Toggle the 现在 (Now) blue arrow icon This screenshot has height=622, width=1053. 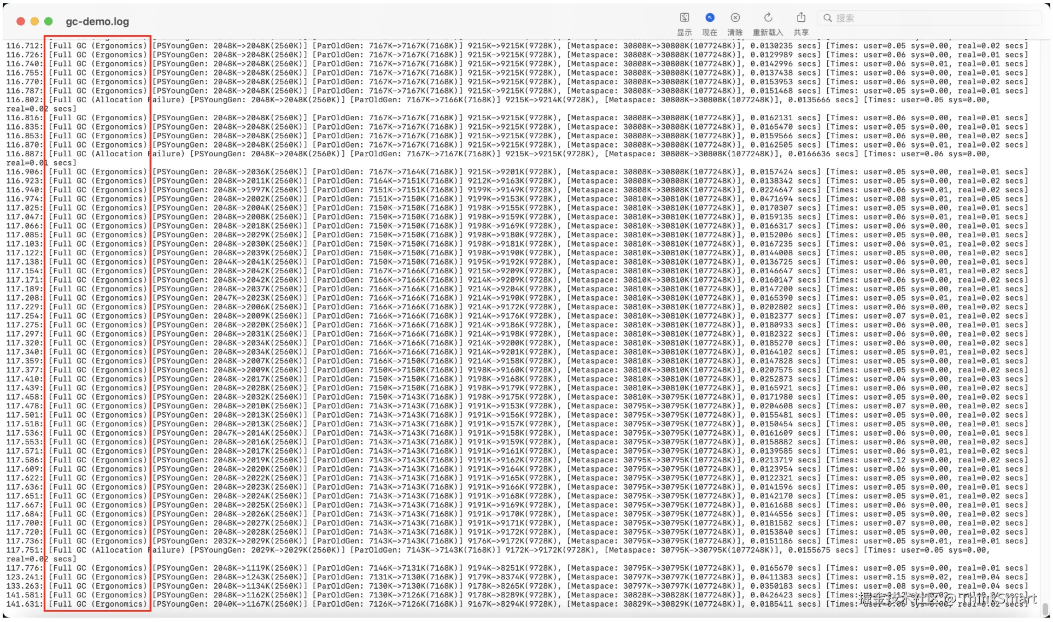click(709, 18)
